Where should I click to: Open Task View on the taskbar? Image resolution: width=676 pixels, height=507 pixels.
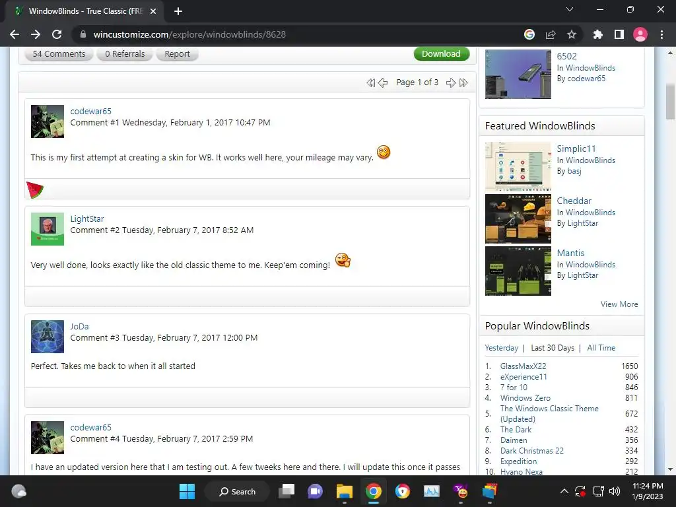pos(287,491)
